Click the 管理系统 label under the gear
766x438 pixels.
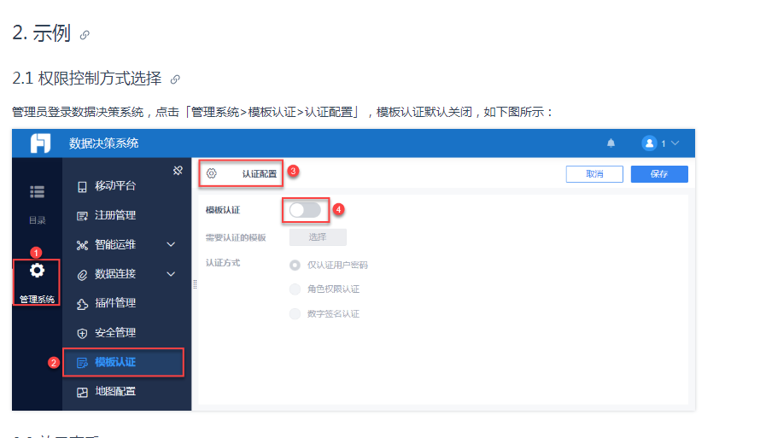click(37, 300)
